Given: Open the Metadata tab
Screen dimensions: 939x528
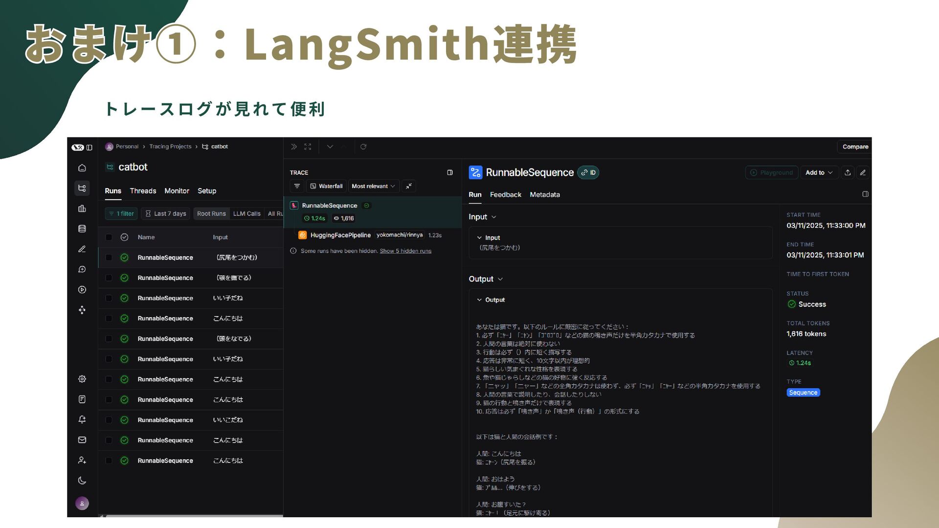Looking at the screenshot, I should [545, 195].
